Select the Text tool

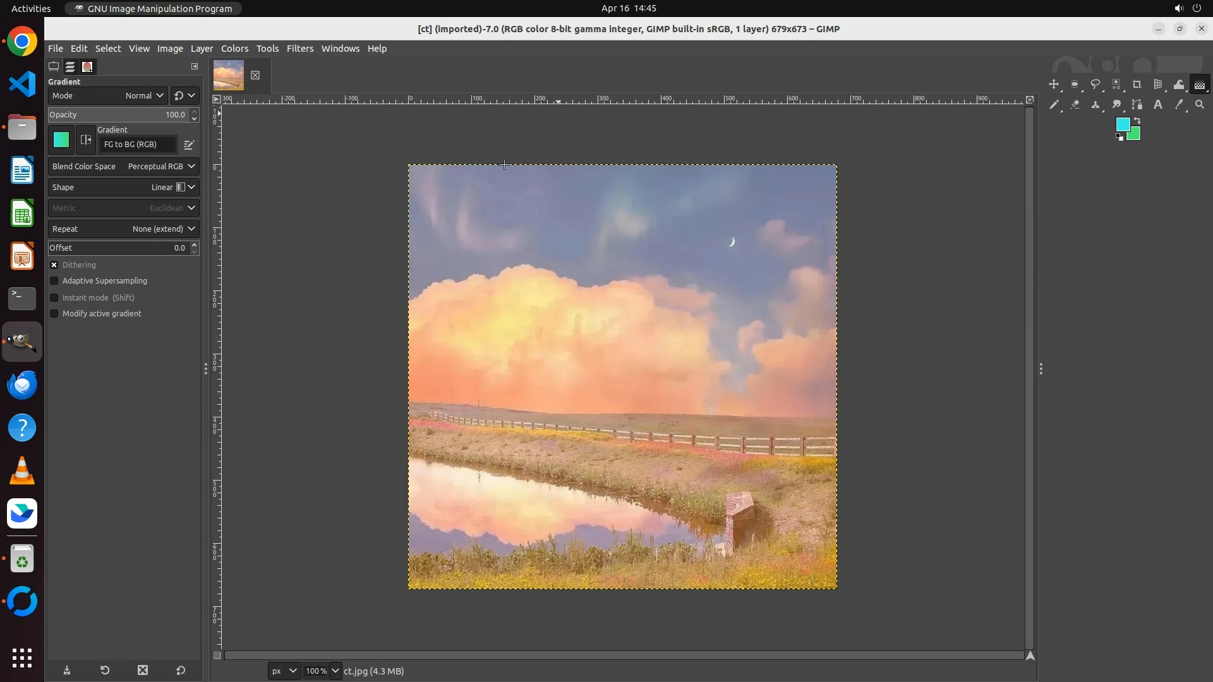(1158, 105)
